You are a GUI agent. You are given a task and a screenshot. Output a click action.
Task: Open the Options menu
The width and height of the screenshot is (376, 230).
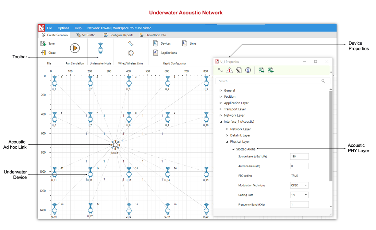(x=63, y=28)
